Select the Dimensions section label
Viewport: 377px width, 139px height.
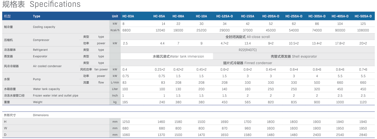tap(41, 115)
